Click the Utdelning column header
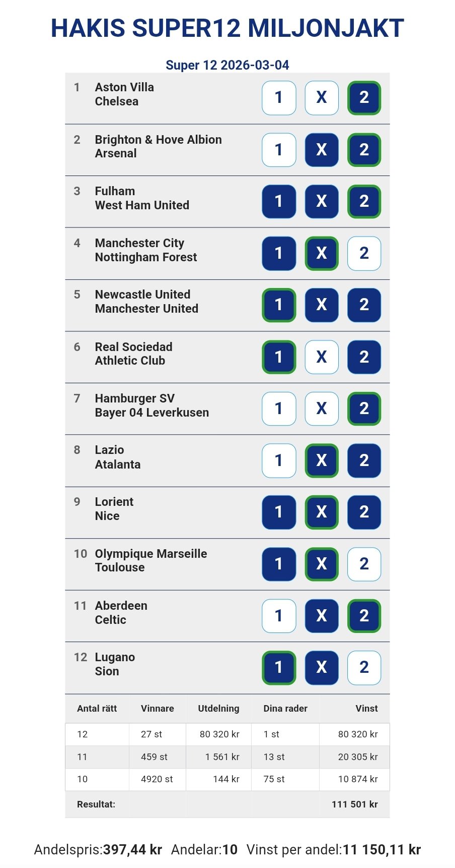 218,709
